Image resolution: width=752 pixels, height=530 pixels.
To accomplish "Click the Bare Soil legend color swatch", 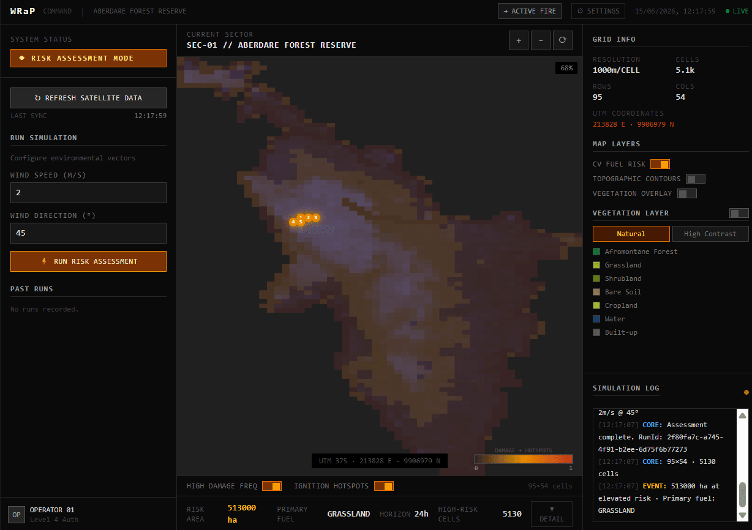I will click(596, 292).
